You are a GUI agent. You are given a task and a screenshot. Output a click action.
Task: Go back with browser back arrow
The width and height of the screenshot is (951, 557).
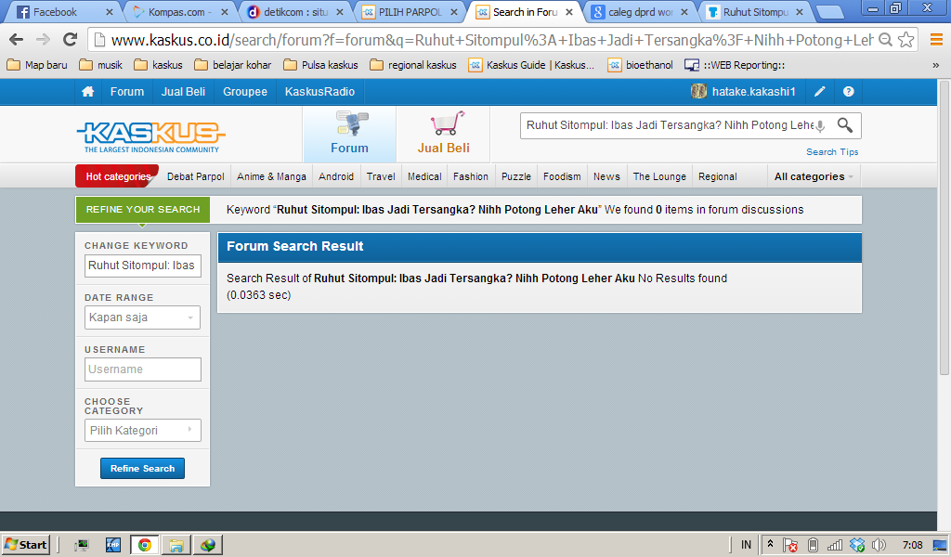coord(17,40)
